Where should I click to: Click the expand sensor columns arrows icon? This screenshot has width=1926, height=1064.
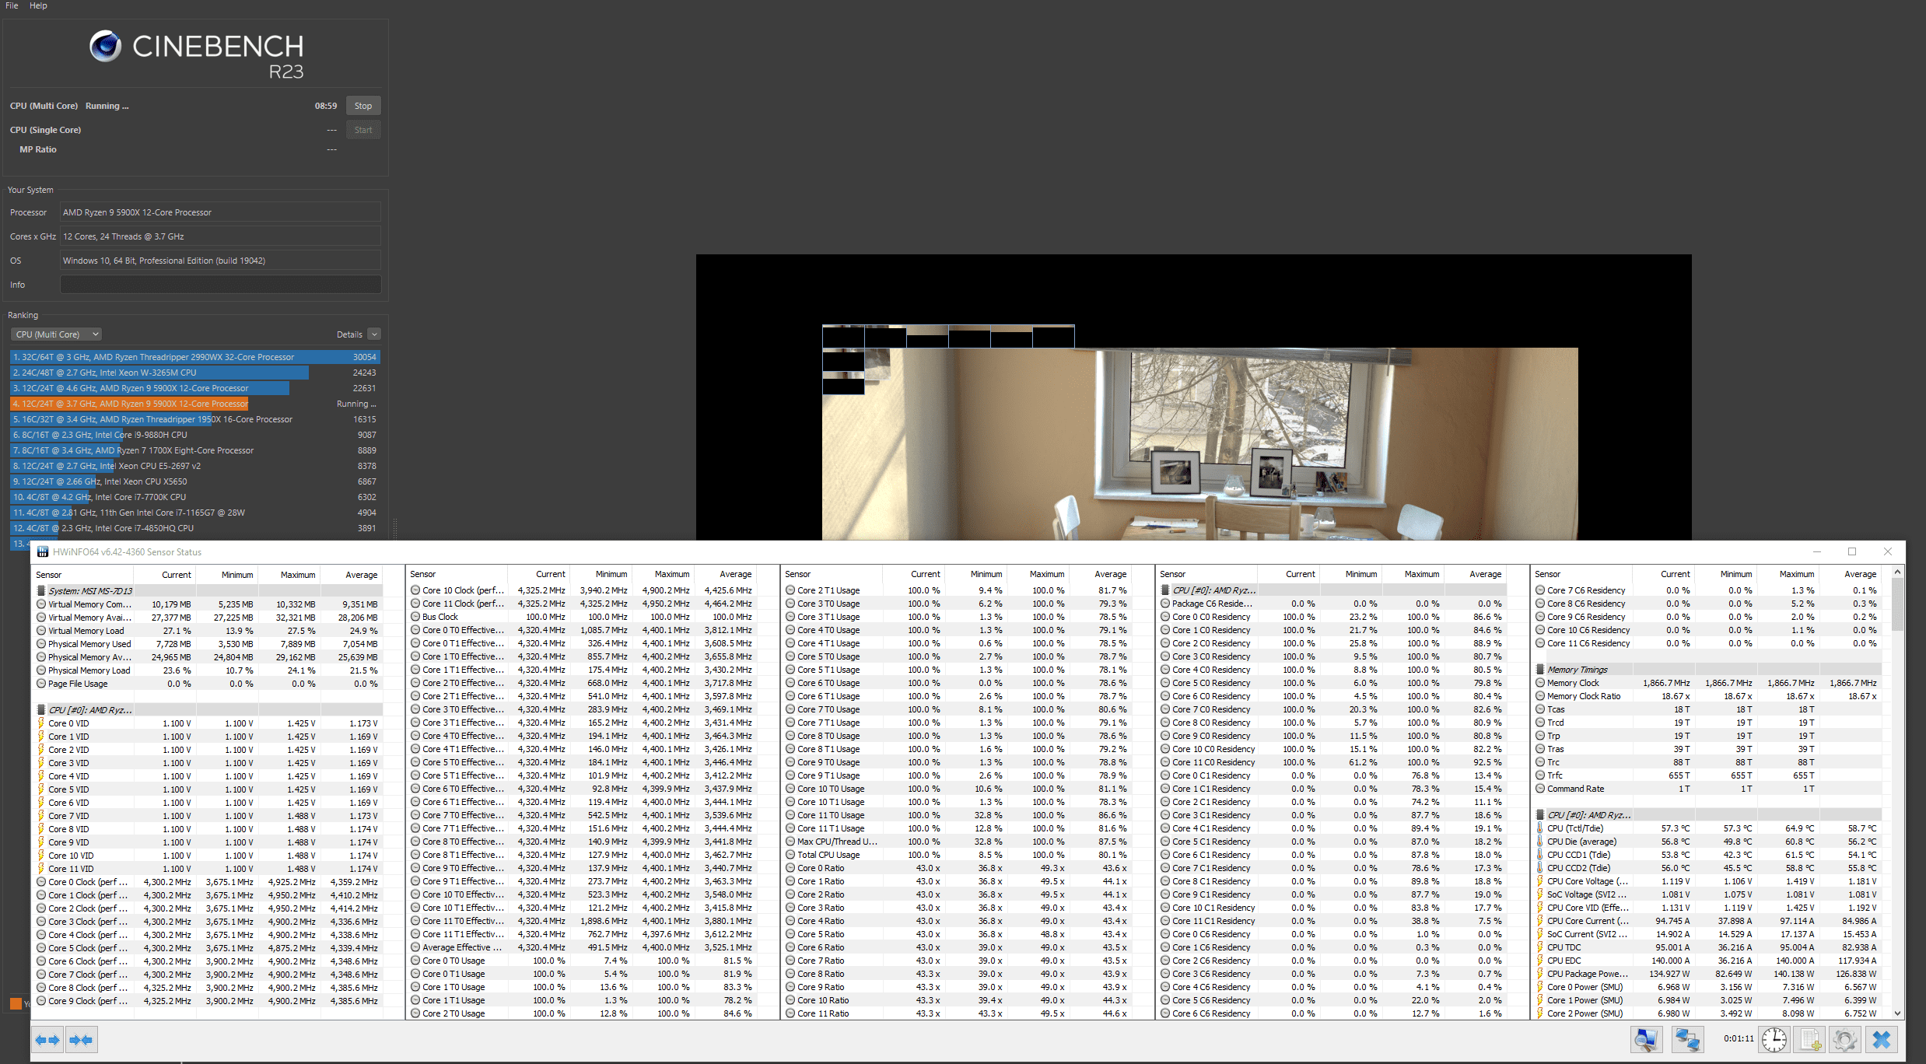tap(47, 1040)
